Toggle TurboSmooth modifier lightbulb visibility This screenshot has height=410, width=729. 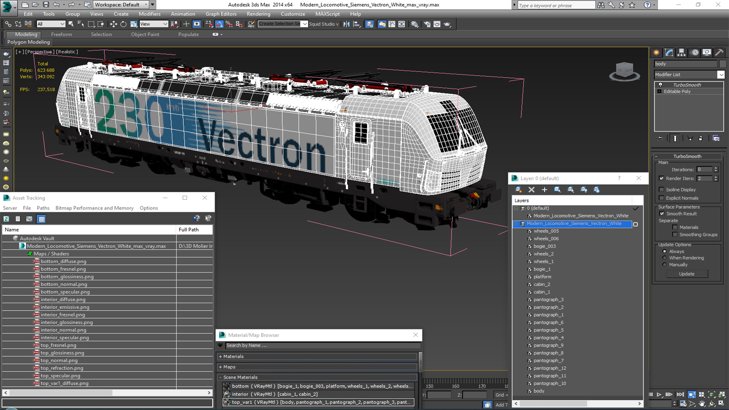click(x=660, y=85)
